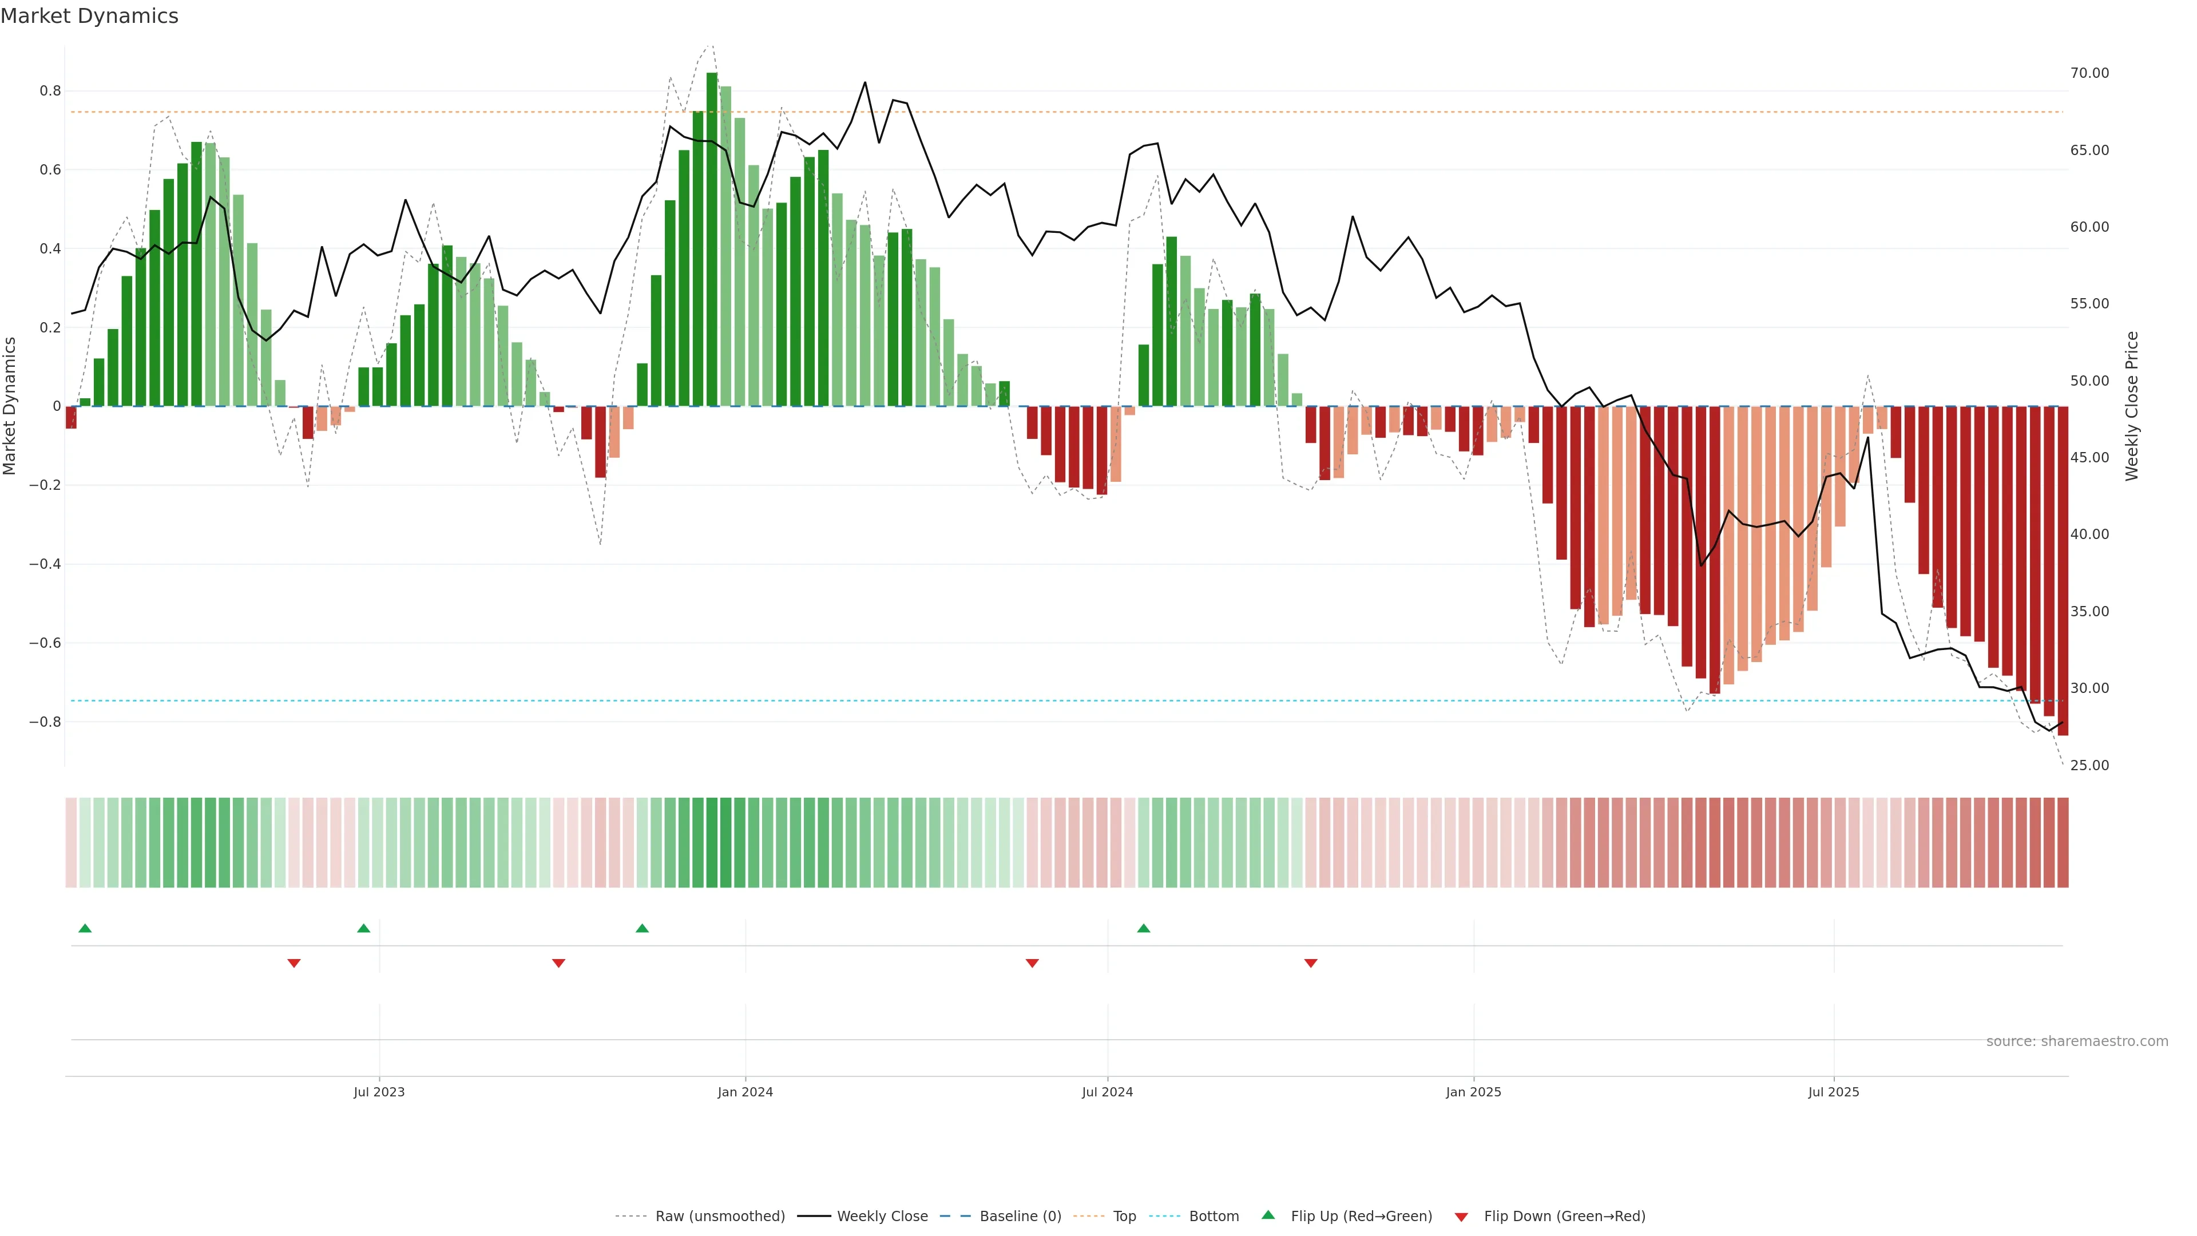The width and height of the screenshot is (2197, 1236).
Task: Click the source: sharemaestro.com text
Action: coord(2077,1041)
